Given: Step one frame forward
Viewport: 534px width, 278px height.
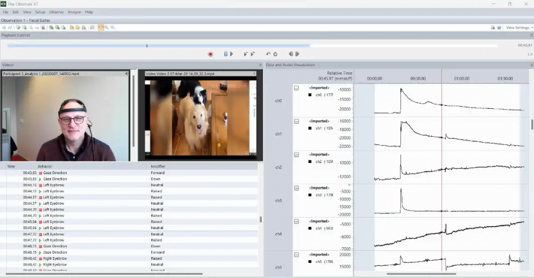Looking at the screenshot, I should pos(297,54).
